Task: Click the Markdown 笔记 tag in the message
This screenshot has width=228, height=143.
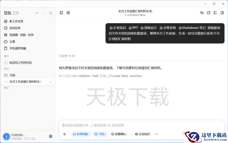Action: 192,28
